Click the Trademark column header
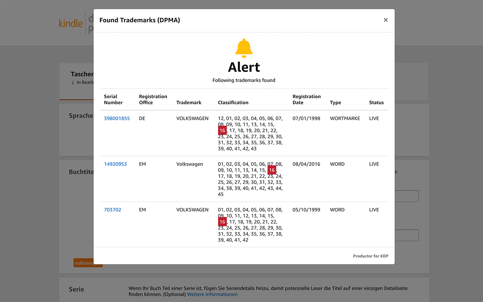This screenshot has height=302, width=483. pyautogui.click(x=189, y=103)
